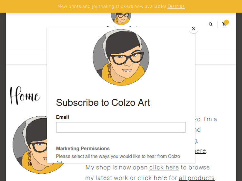Viewport: 242px width, 181px height.
Task: Click the 'New prints and journaling stickers' banner text
Action: pyautogui.click(x=112, y=6)
